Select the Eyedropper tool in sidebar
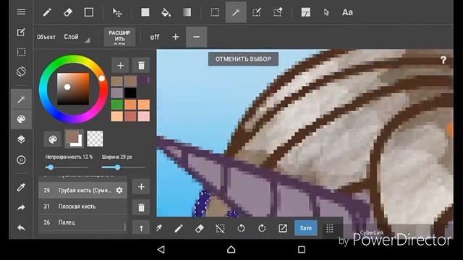 click(21, 187)
